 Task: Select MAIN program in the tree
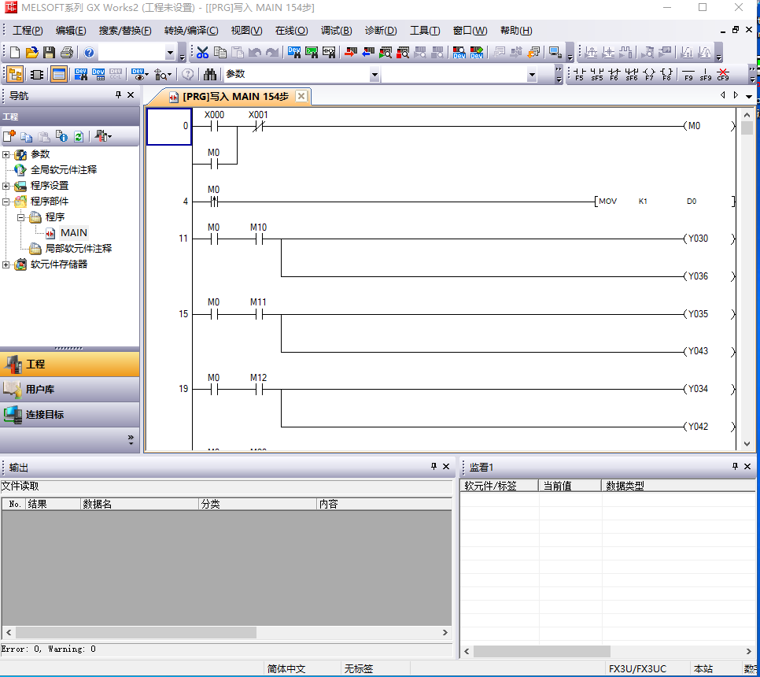(74, 233)
